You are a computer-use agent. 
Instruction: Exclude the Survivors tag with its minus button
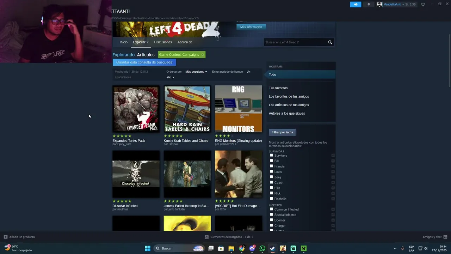(x=333, y=156)
